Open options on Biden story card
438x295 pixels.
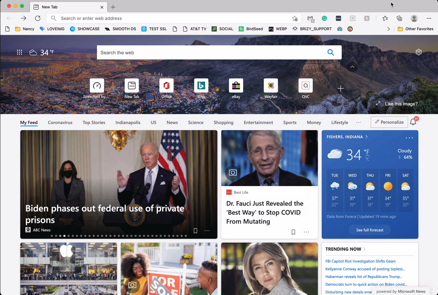(x=207, y=231)
